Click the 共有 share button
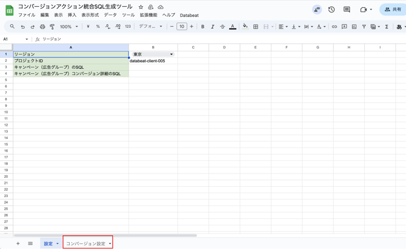Image resolution: width=406 pixels, height=249 pixels. click(393, 10)
